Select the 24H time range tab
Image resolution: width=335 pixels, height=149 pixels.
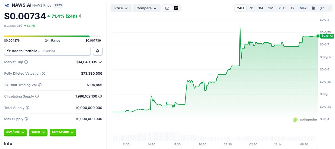pos(240,8)
